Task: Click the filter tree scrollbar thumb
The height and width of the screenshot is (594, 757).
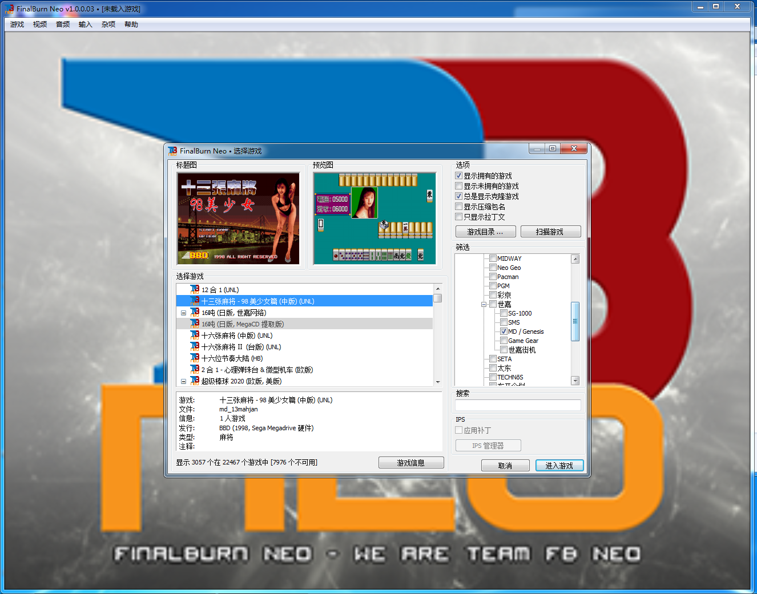Action: coord(575,321)
